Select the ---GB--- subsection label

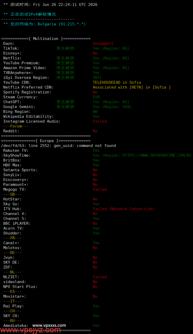pyautogui.click(x=12, y=194)
